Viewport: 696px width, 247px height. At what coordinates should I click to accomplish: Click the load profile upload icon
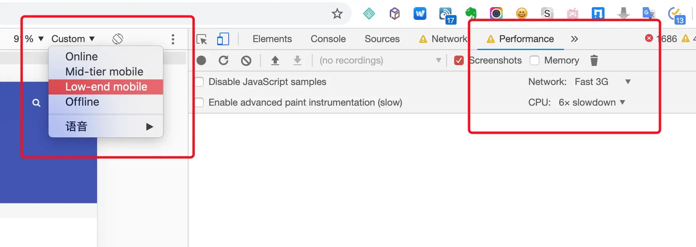[275, 60]
